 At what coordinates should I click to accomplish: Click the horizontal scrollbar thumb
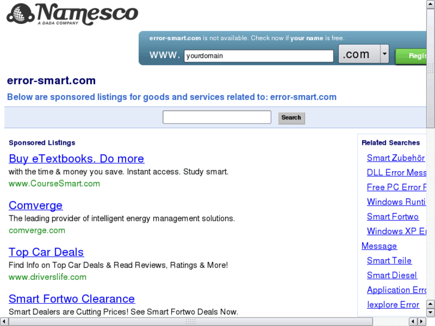[x=191, y=322]
